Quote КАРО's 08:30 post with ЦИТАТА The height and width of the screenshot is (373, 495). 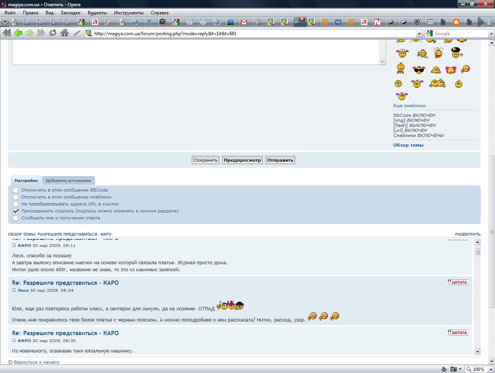(458, 332)
